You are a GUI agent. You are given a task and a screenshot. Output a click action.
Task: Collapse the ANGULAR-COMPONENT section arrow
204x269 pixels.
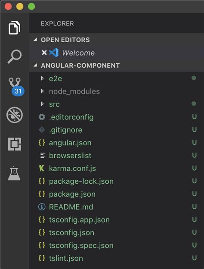click(35, 66)
